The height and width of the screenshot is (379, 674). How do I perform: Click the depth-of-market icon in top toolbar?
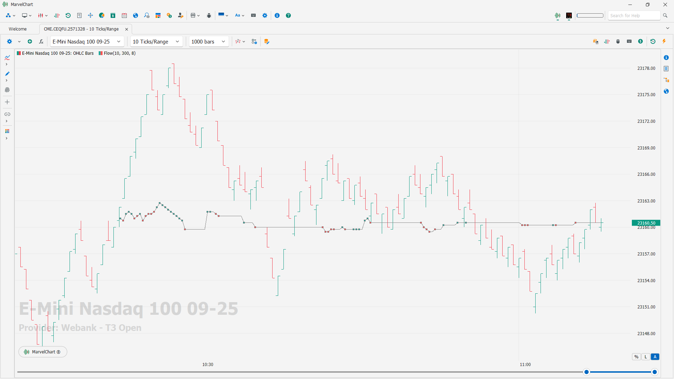point(57,15)
